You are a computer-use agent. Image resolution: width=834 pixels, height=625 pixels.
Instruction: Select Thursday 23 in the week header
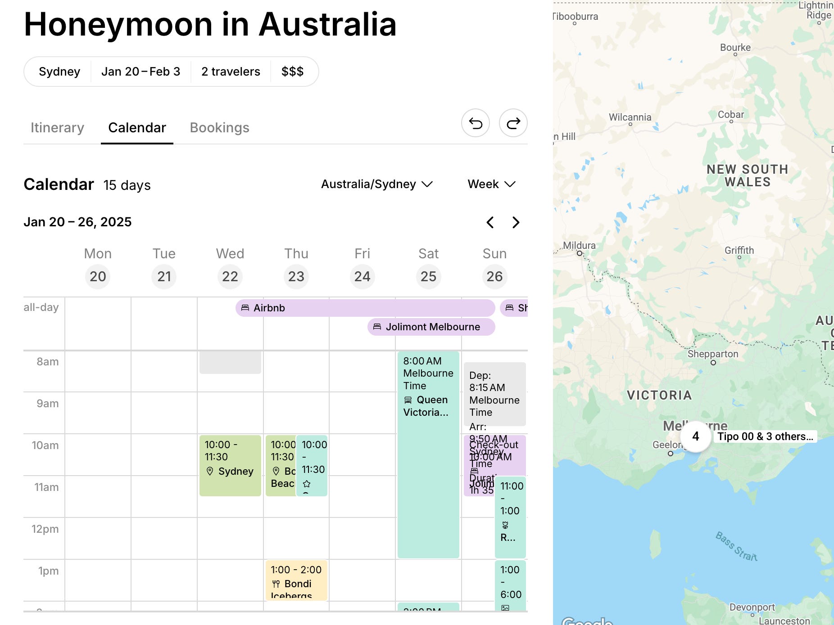pyautogui.click(x=296, y=276)
